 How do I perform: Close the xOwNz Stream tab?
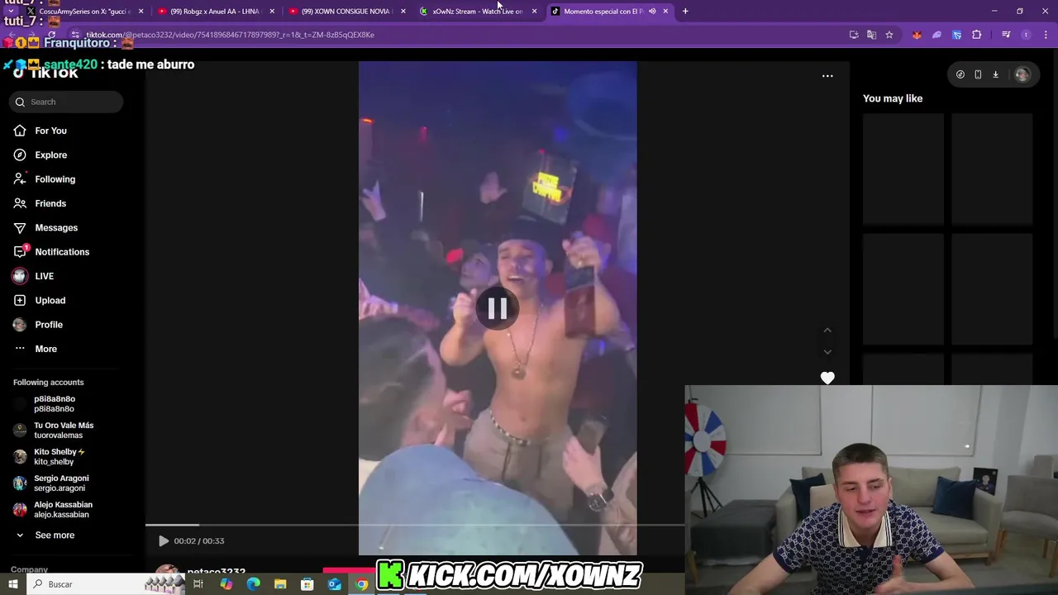534,12
